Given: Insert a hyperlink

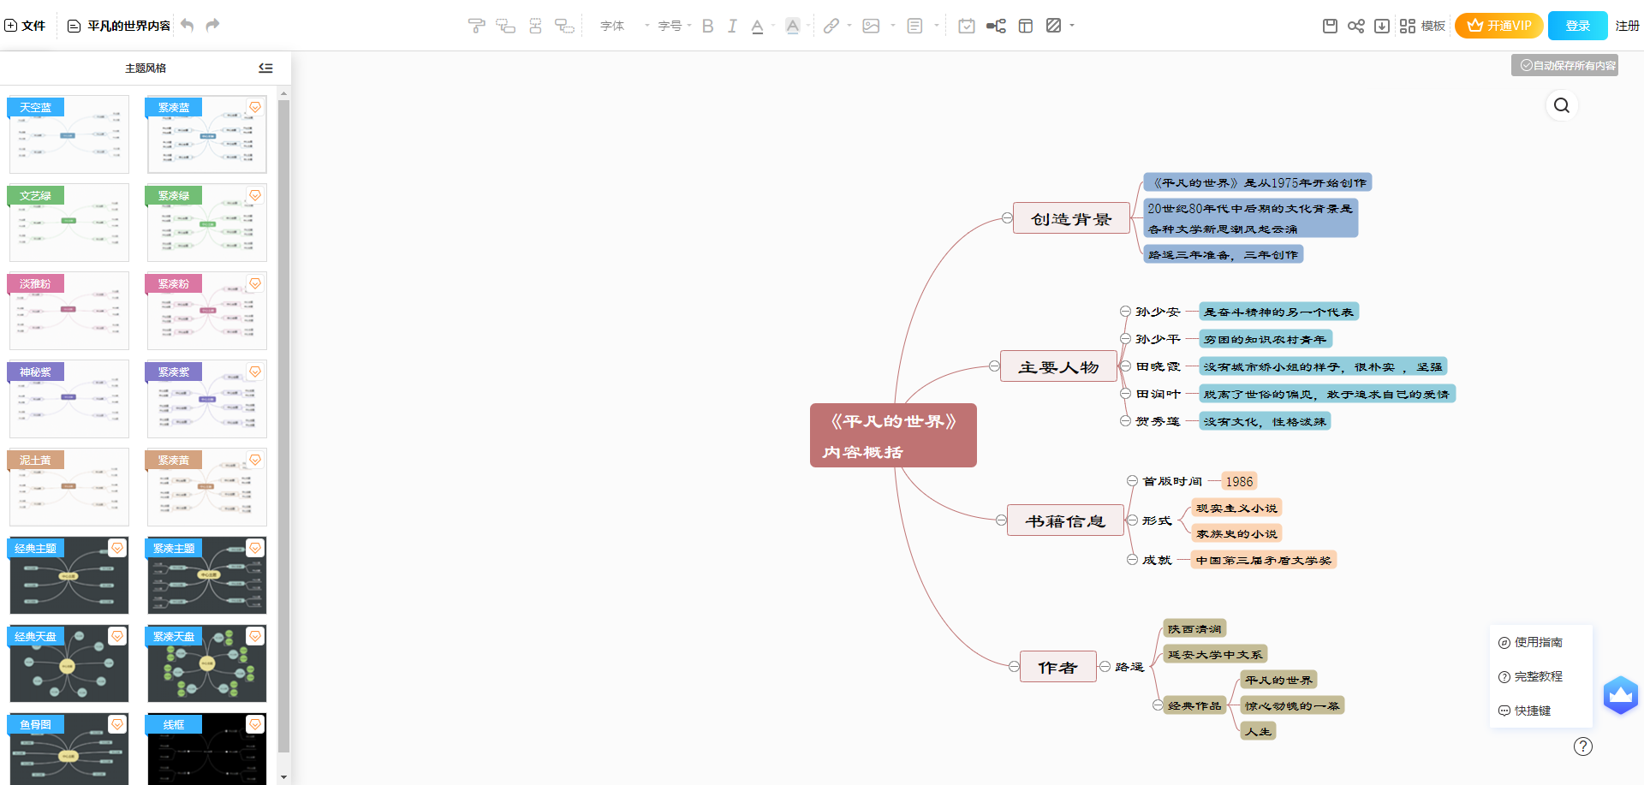Looking at the screenshot, I should point(831,26).
